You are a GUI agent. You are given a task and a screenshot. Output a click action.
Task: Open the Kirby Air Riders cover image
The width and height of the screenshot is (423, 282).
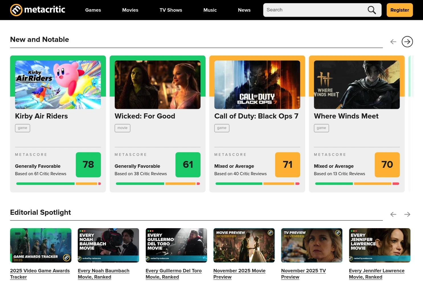(x=58, y=85)
